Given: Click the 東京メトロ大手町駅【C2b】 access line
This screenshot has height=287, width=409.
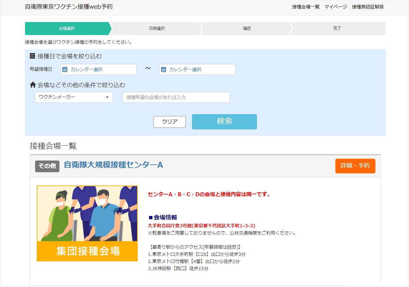Looking at the screenshot, I should pyautogui.click(x=197, y=254).
